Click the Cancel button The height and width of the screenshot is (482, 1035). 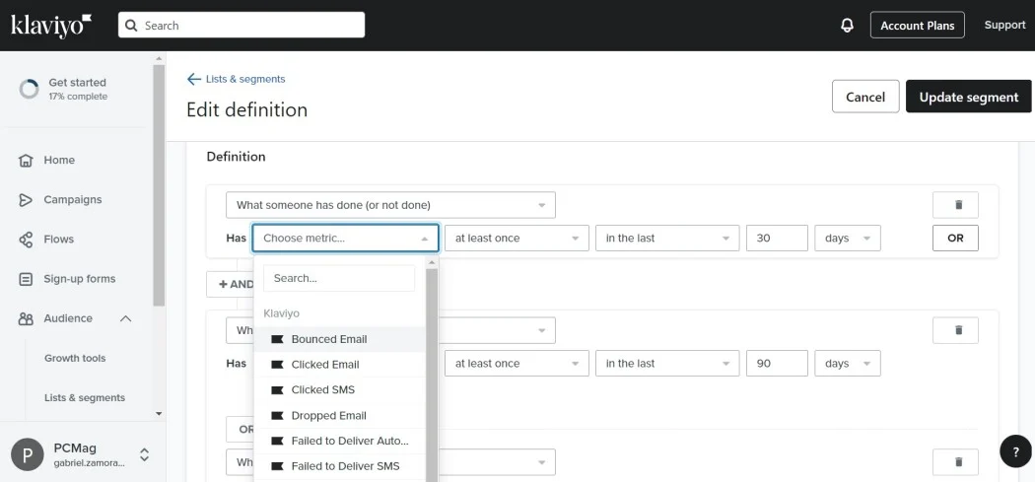click(864, 98)
